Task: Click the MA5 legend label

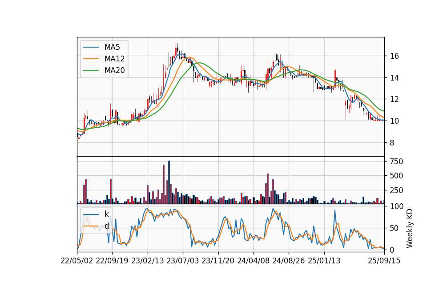Action: coord(112,47)
